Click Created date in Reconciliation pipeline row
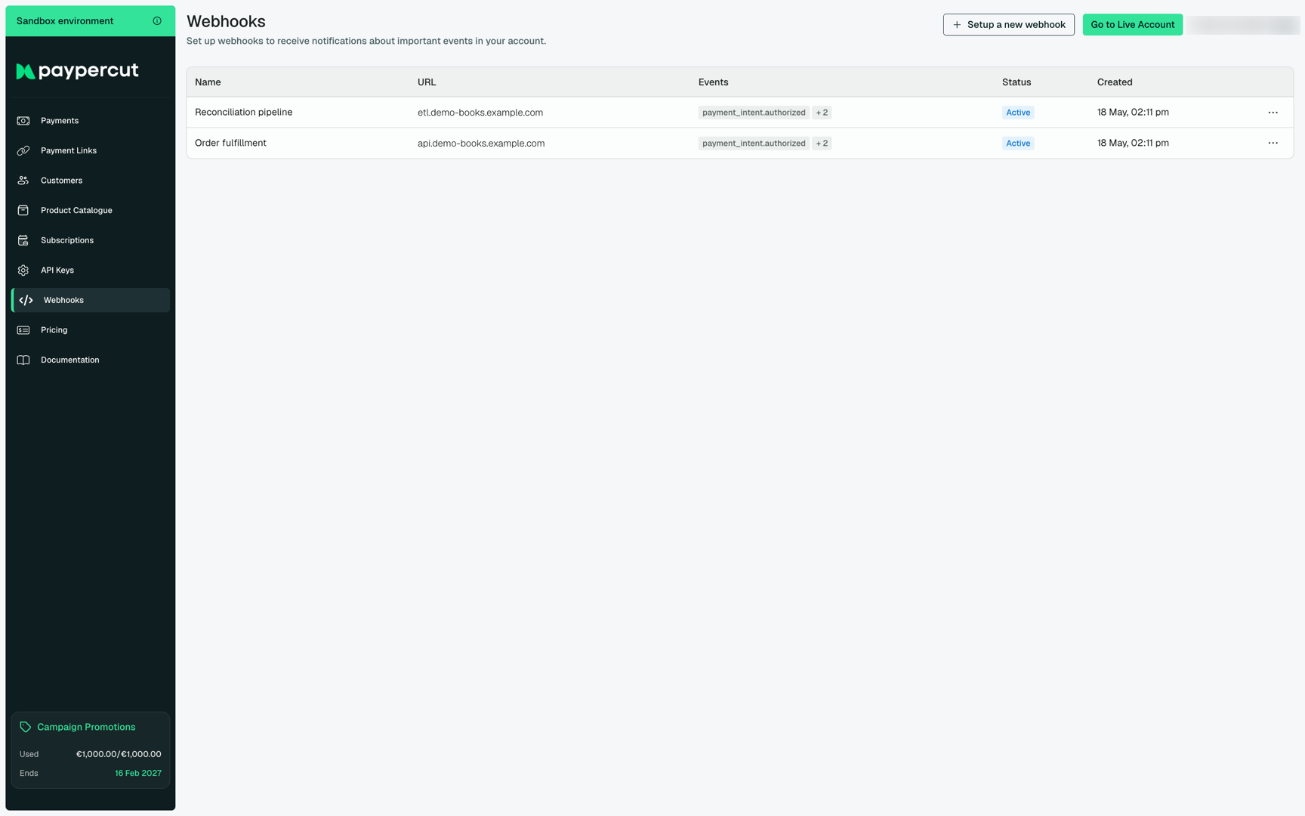This screenshot has width=1305, height=816. point(1133,113)
